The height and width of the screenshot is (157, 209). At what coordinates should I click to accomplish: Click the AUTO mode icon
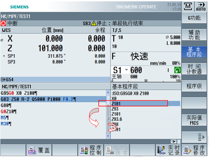click(x=201, y=7)
